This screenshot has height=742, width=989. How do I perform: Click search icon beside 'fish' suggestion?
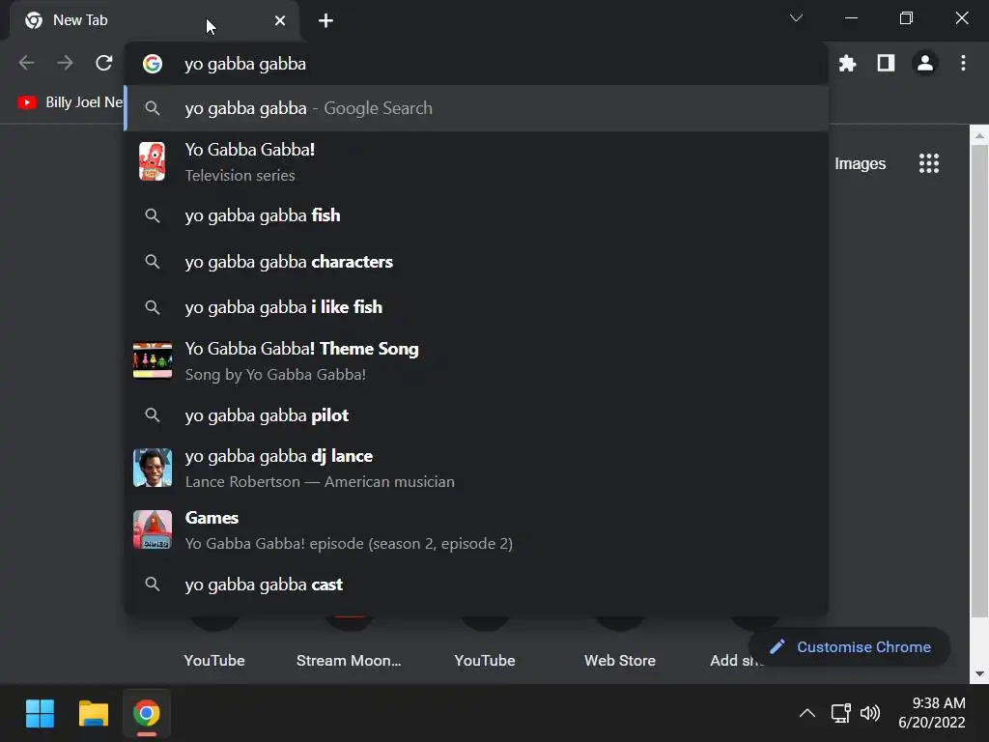[x=152, y=215]
